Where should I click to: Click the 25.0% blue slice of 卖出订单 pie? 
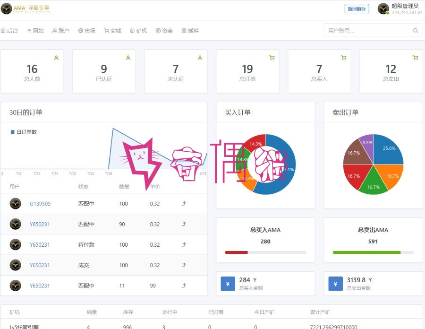388,149
